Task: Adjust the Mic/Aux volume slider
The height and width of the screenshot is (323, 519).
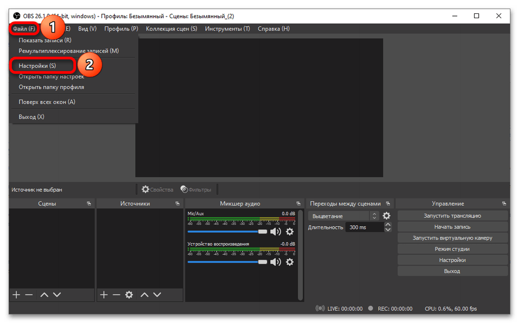Action: pyautogui.click(x=228, y=232)
